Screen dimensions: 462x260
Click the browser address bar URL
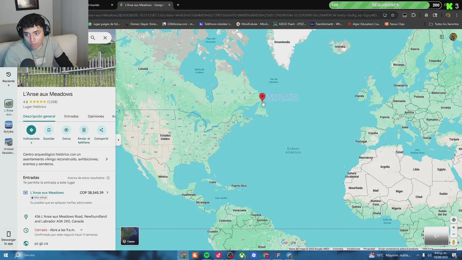tap(235, 15)
